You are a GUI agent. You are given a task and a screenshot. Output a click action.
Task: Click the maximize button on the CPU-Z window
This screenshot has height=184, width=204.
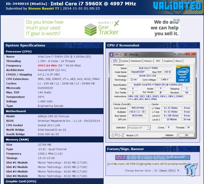coord(183,54)
